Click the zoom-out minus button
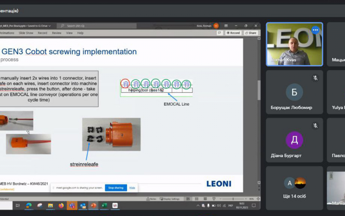The height and width of the screenshot is (216, 345). click(x=220, y=199)
